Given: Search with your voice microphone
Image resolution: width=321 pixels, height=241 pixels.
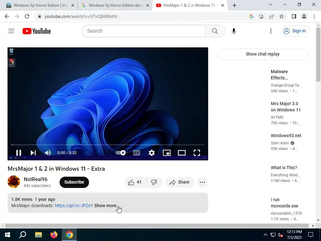Looking at the screenshot, I should pyautogui.click(x=234, y=31).
